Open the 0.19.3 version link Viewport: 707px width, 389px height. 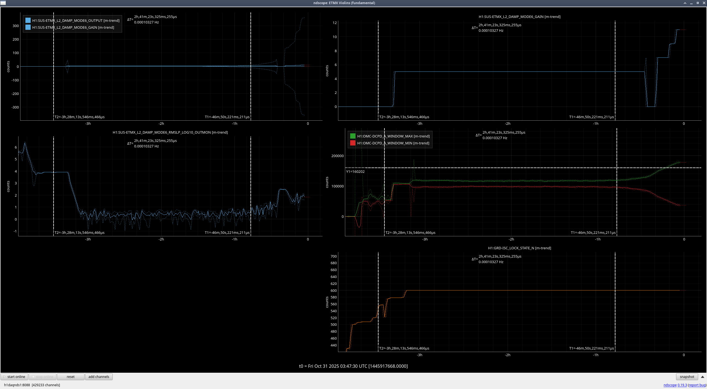(x=682, y=385)
